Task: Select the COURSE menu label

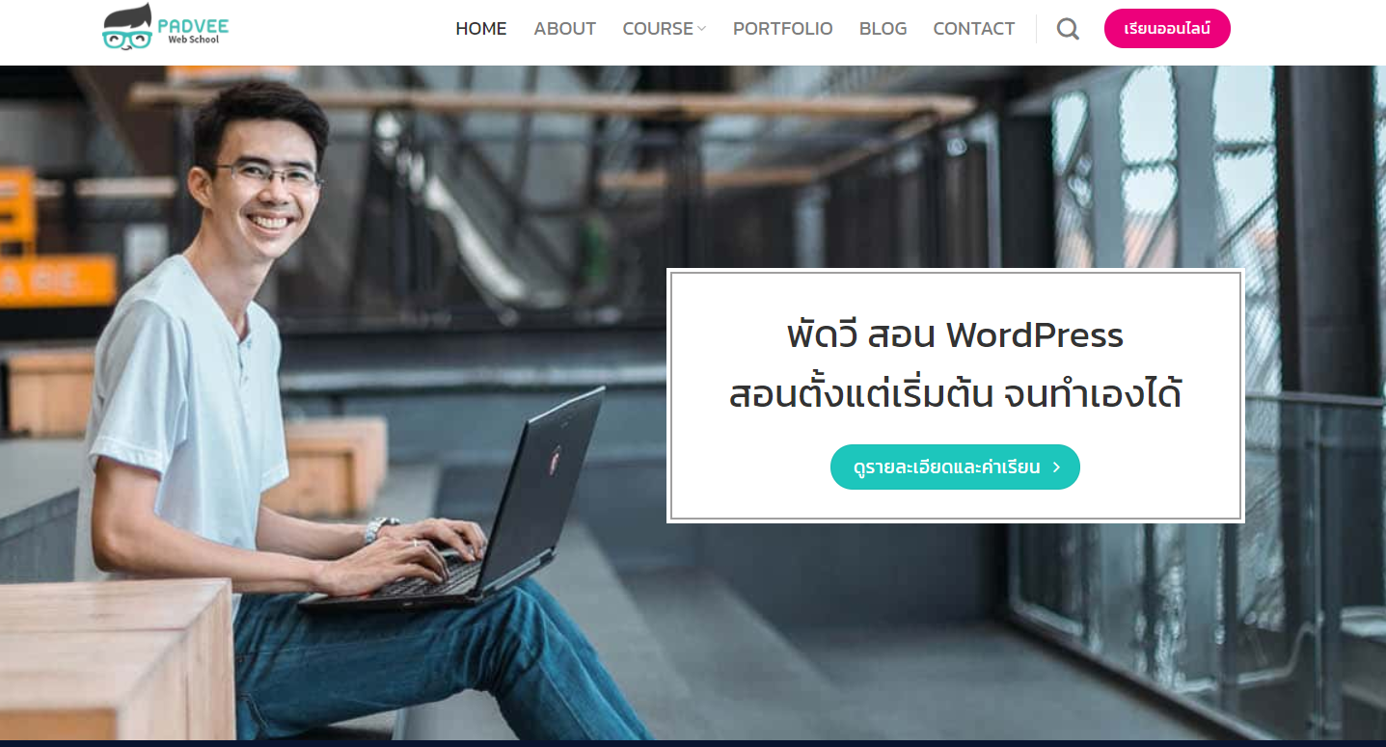Action: coord(658,29)
